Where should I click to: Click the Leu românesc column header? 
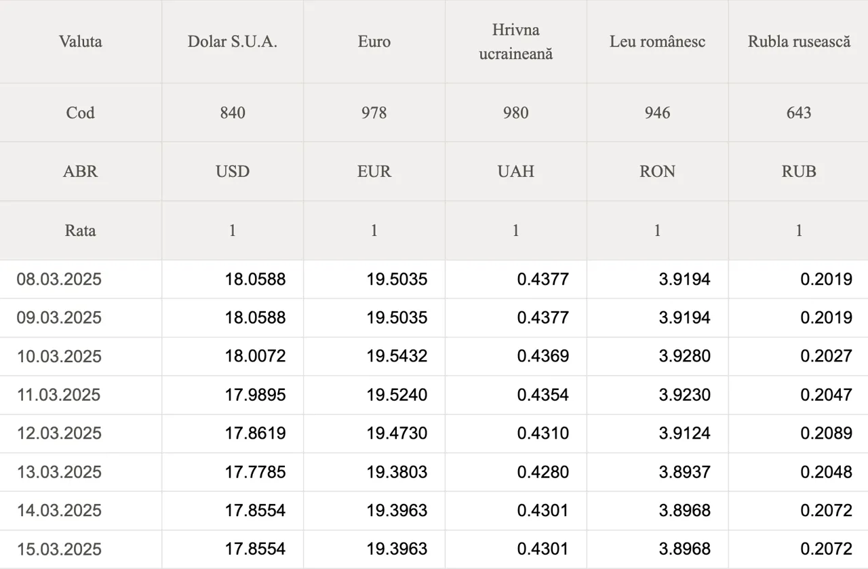(658, 41)
